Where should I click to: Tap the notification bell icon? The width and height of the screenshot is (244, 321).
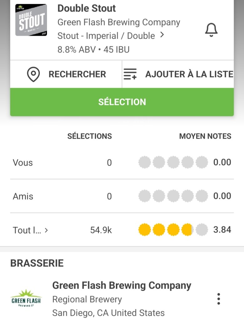[211, 30]
